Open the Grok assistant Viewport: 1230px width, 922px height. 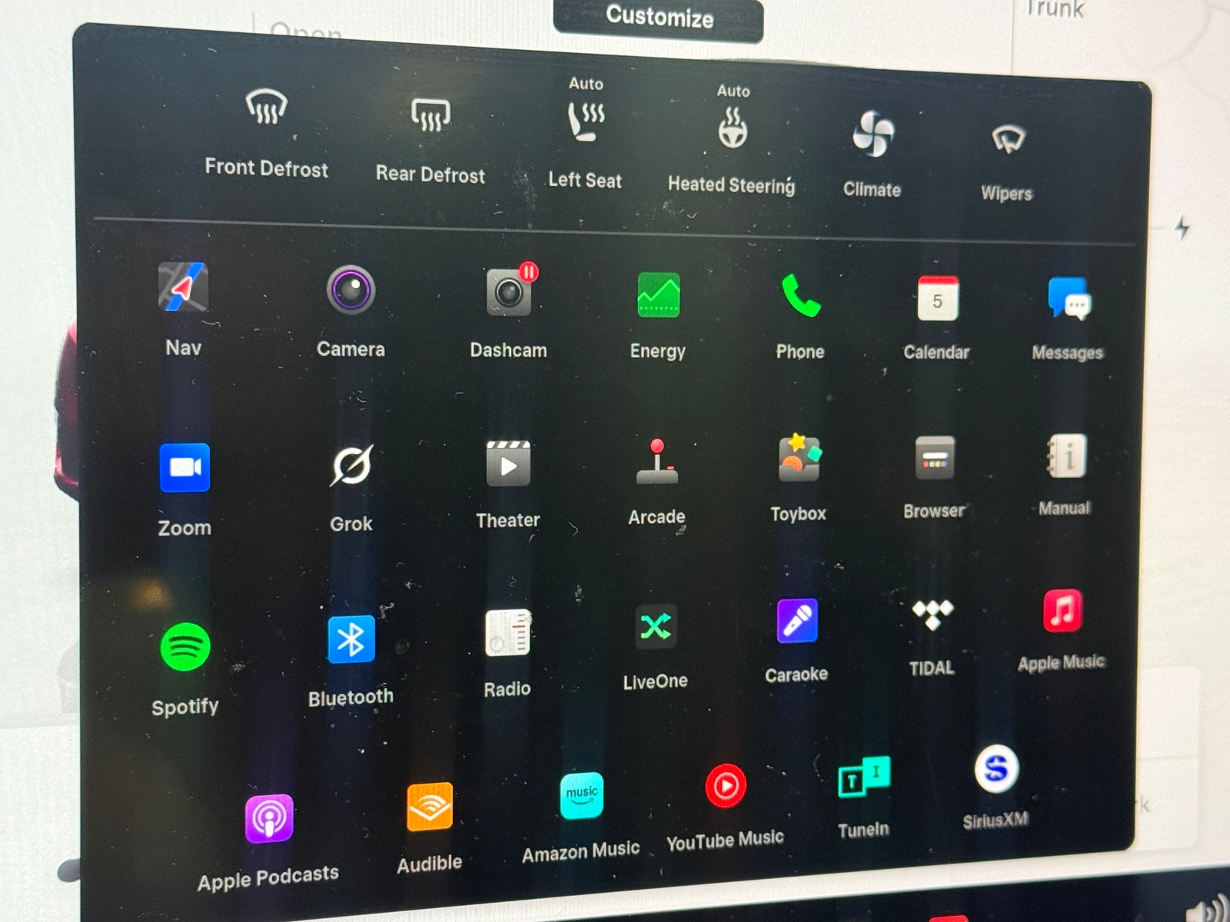point(351,465)
